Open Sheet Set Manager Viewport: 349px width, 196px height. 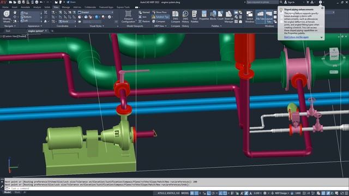[x=228, y=17]
